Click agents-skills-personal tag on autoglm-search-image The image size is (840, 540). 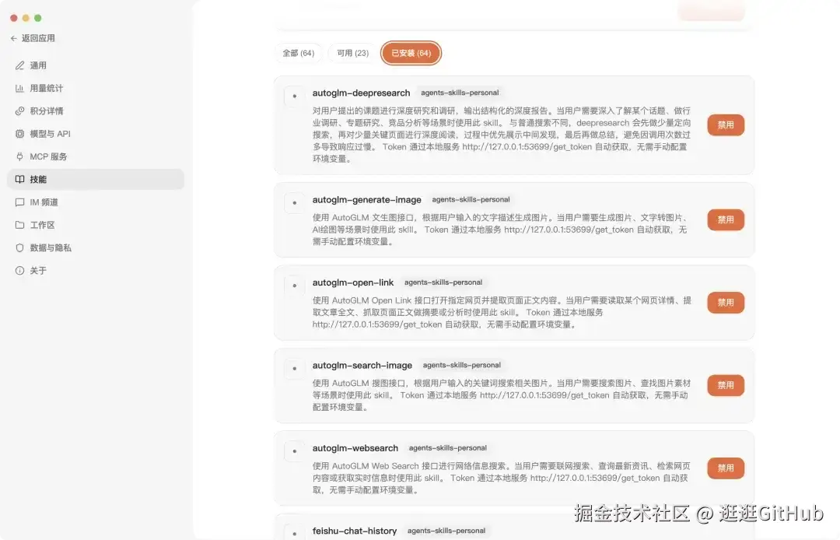point(462,365)
